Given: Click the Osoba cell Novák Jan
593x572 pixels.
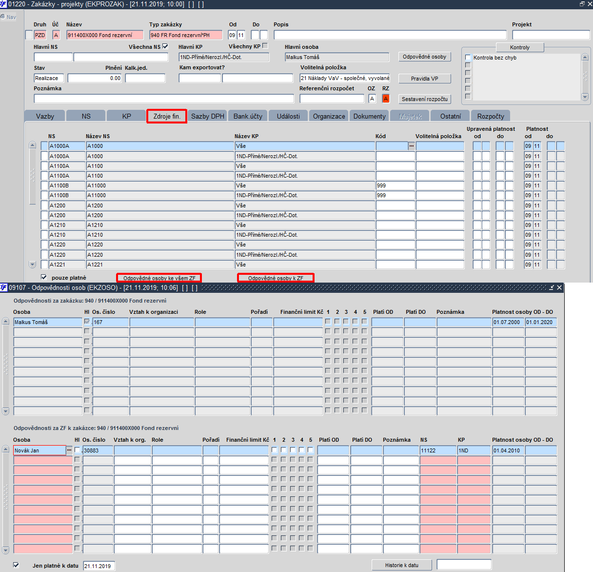Looking at the screenshot, I should pos(40,450).
